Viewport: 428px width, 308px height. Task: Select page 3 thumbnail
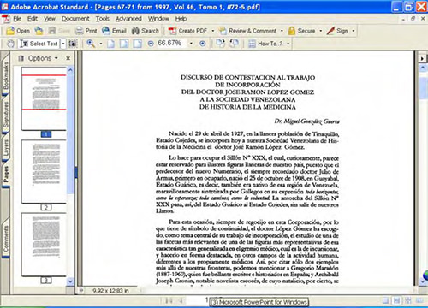tap(44, 245)
